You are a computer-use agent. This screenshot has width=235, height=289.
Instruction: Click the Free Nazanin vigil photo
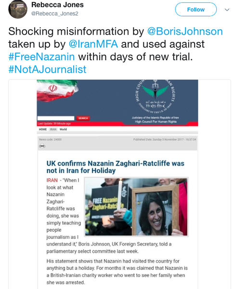click(x=136, y=207)
